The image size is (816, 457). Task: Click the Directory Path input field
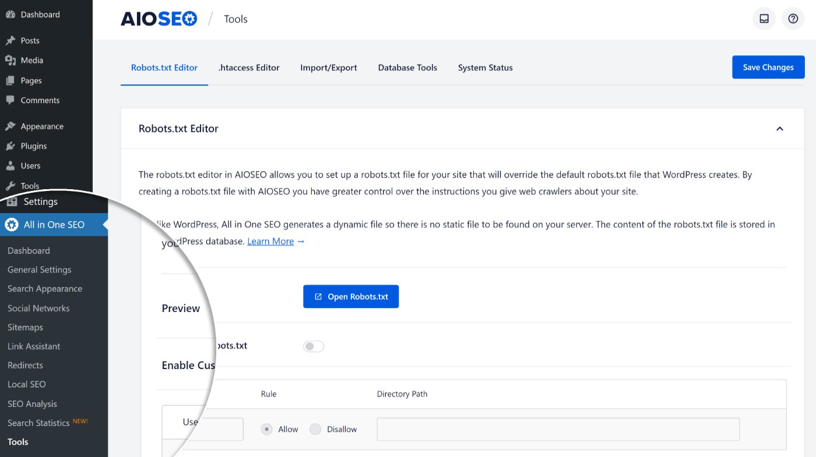(x=558, y=429)
